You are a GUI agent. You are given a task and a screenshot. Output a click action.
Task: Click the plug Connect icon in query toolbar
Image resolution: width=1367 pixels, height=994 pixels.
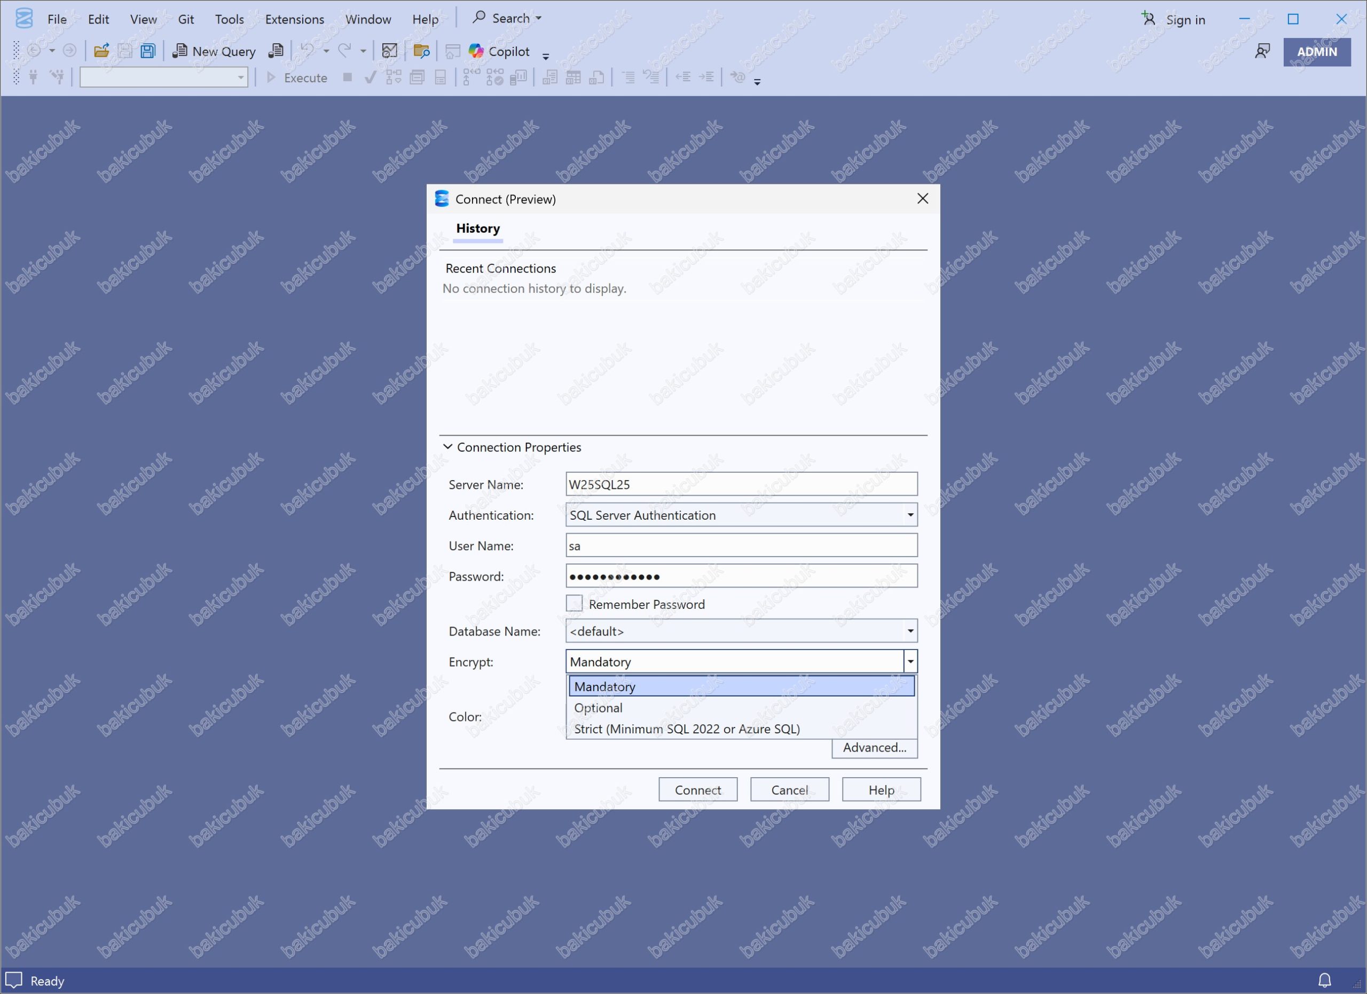pos(34,77)
